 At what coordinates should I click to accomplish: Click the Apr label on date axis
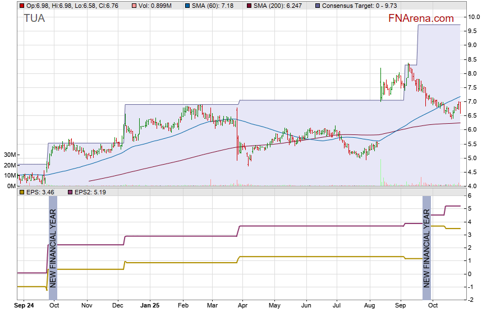click(243, 306)
